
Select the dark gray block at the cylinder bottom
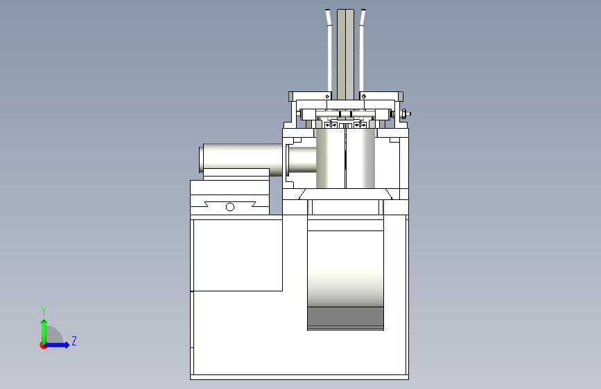tap(345, 317)
